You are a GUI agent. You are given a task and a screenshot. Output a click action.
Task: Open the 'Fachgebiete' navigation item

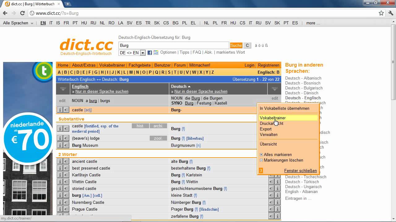[140, 65]
